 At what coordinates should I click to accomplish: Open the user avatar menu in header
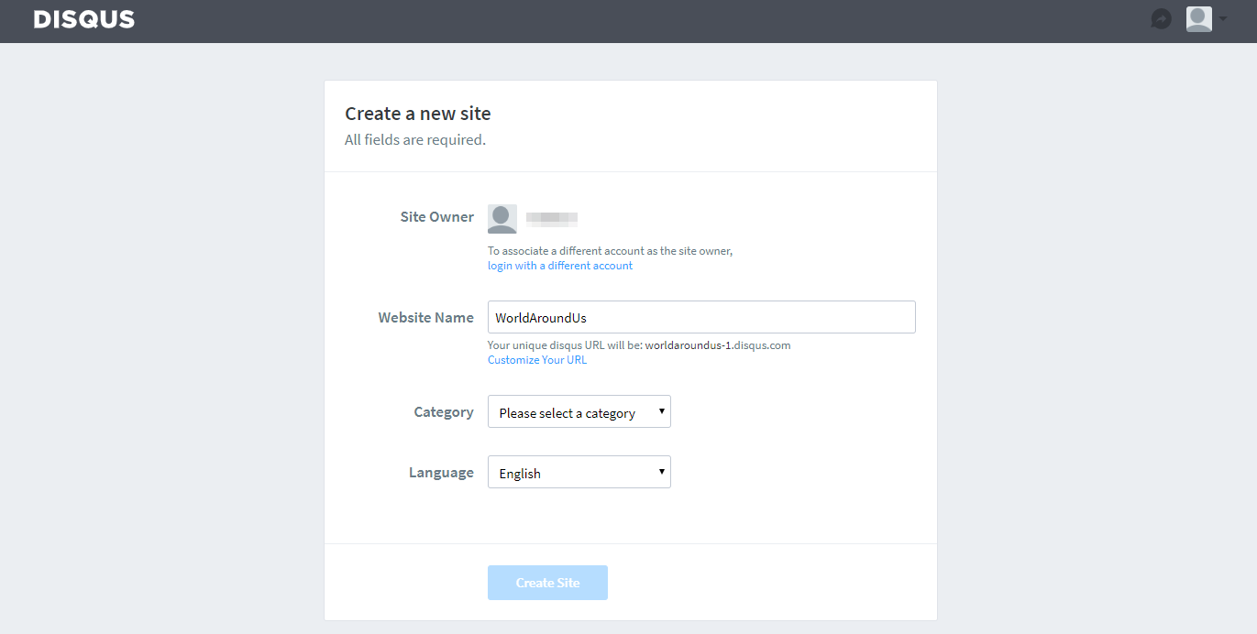(1199, 19)
